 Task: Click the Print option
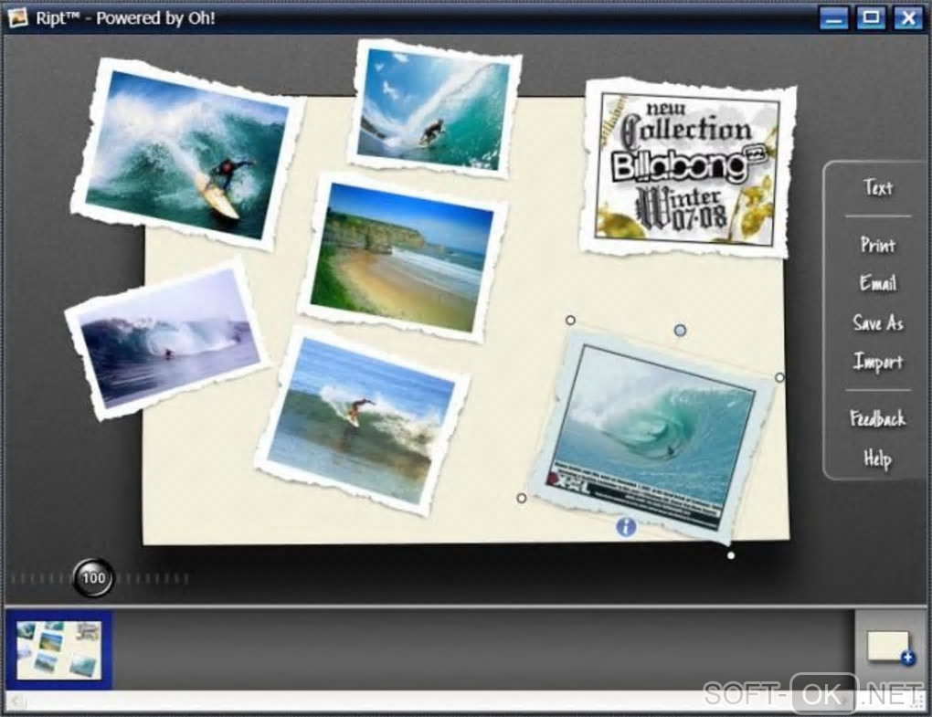(878, 245)
